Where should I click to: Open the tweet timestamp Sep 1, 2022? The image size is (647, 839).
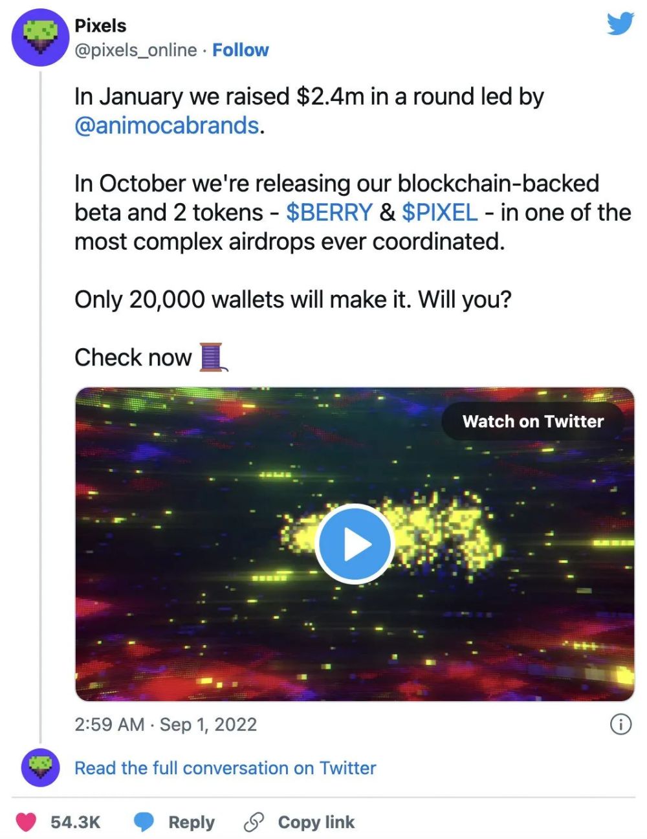(x=166, y=725)
